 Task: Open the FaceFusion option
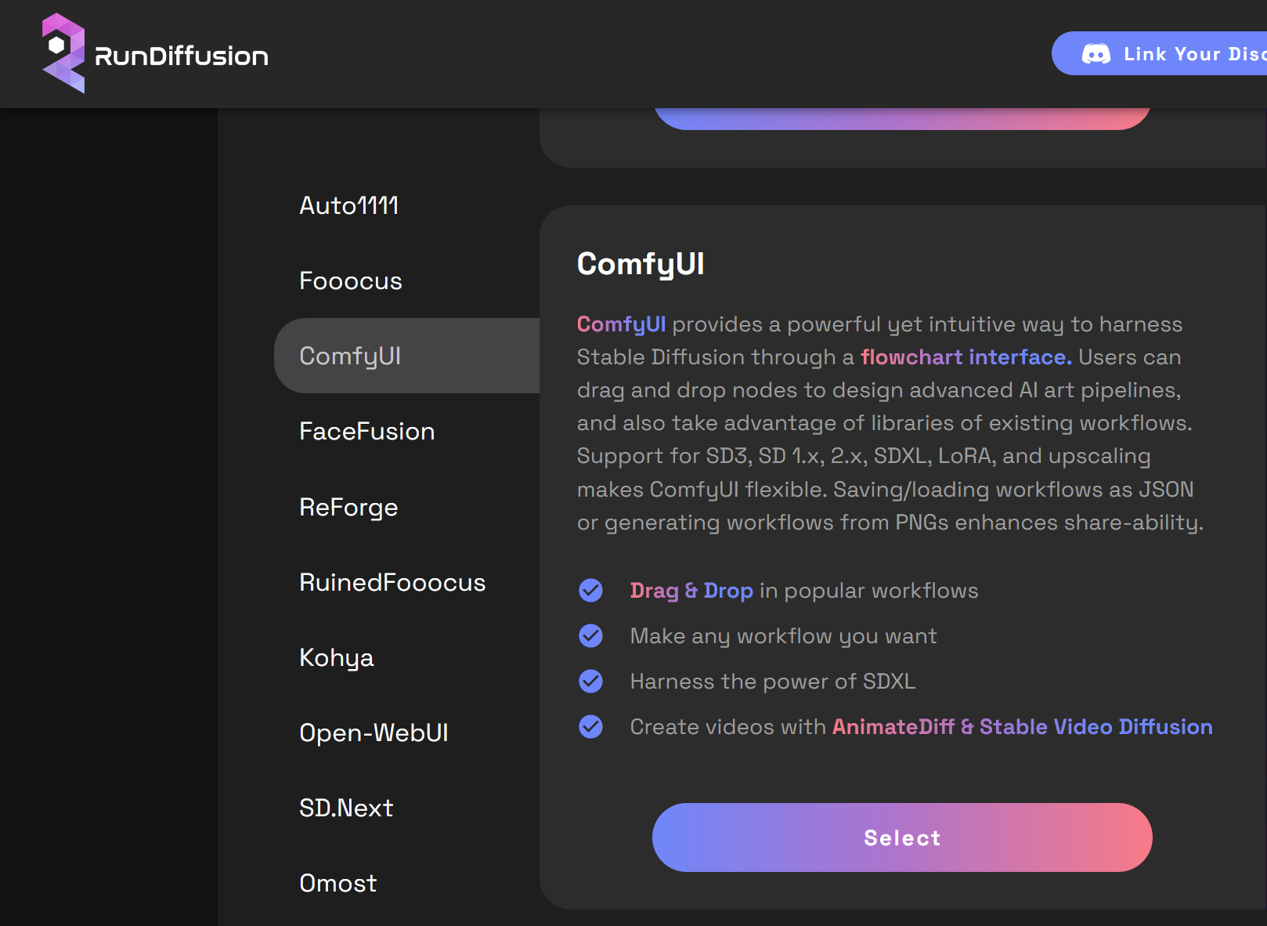(x=366, y=431)
